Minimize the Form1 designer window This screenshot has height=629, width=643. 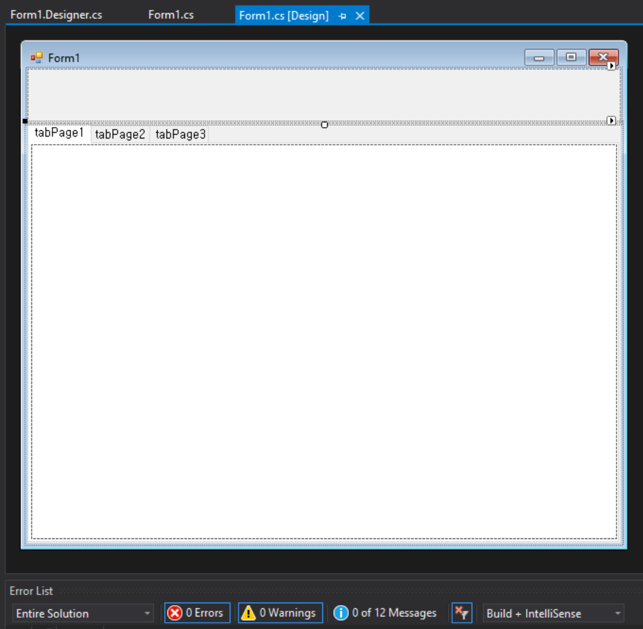coord(539,57)
